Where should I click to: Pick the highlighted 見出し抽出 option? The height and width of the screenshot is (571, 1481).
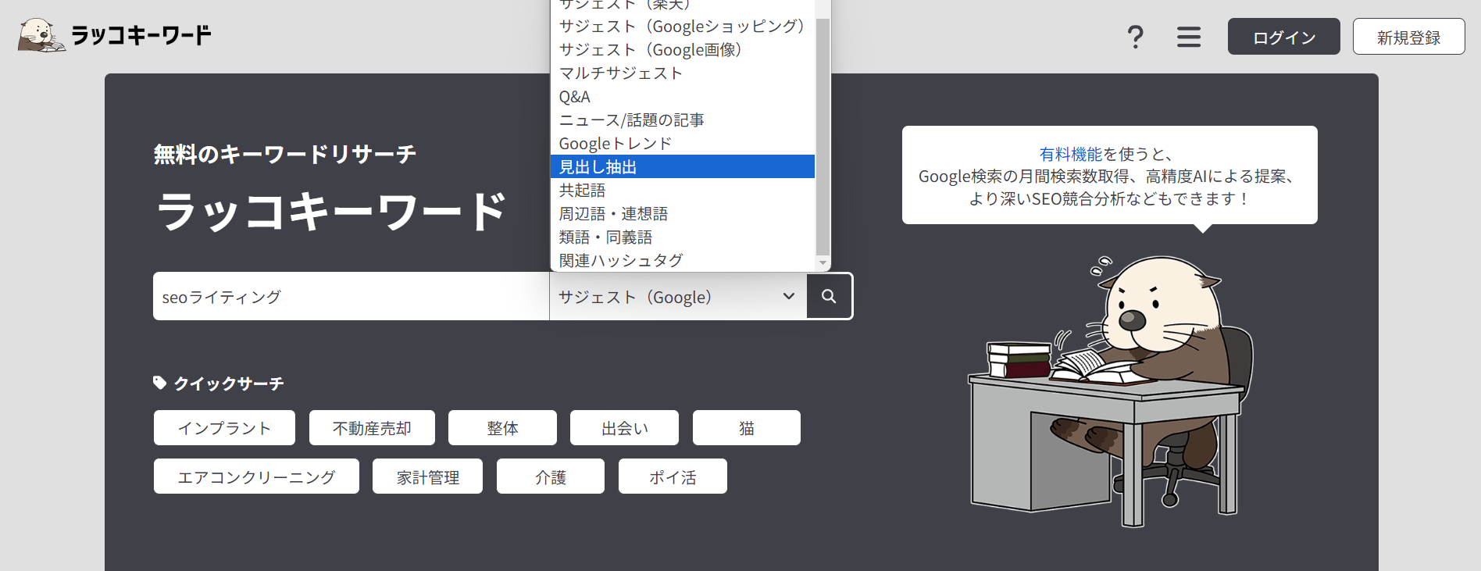pyautogui.click(x=683, y=166)
